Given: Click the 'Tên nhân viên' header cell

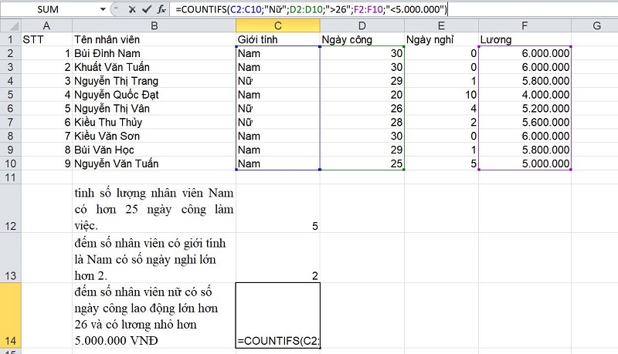Looking at the screenshot, I should pos(154,39).
